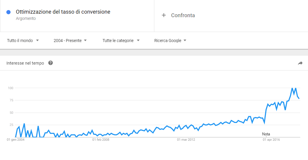308x160 pixels.
Task: Click the 01 apr 2016 axis label
Action: point(271,140)
